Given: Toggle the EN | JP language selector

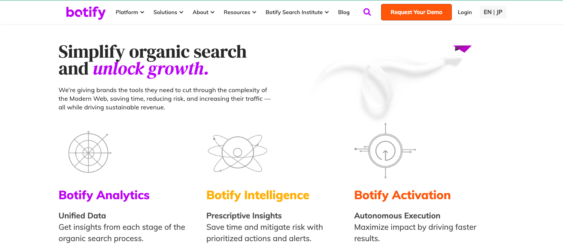Looking at the screenshot, I should tap(493, 12).
